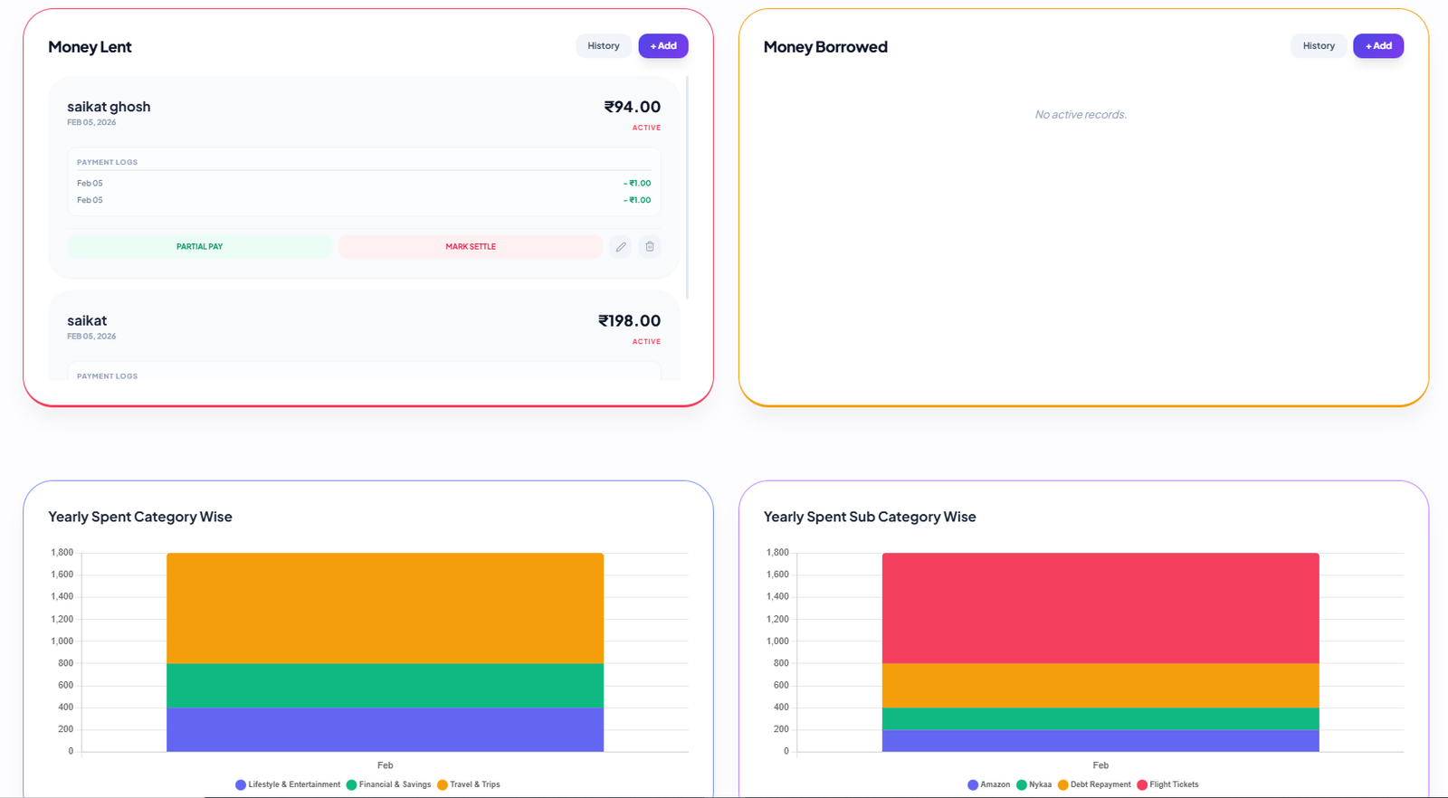This screenshot has height=798, width=1448.
Task: Delete the saikat ghosh lending record
Action: tap(650, 246)
